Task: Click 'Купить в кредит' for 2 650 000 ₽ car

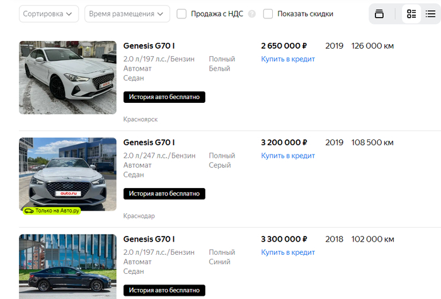Action: click(288, 59)
